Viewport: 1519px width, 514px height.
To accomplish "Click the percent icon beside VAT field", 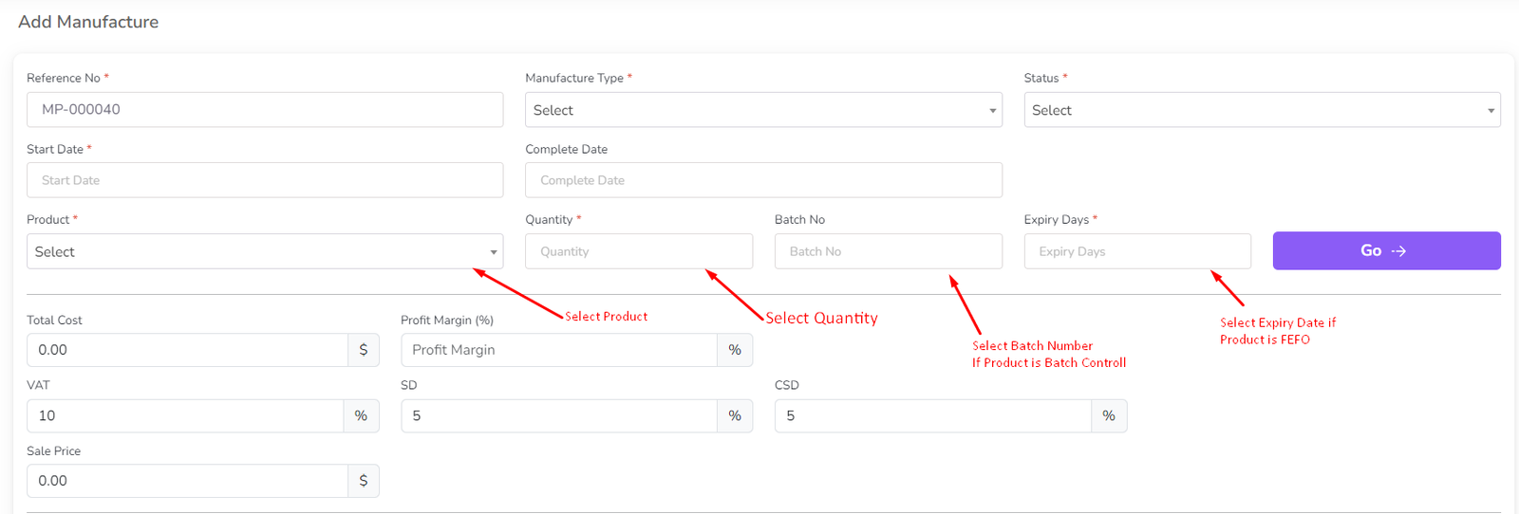I will (x=361, y=415).
